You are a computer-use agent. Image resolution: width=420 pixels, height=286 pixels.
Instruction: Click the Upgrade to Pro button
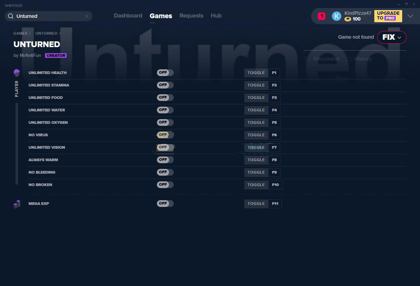coord(388,16)
